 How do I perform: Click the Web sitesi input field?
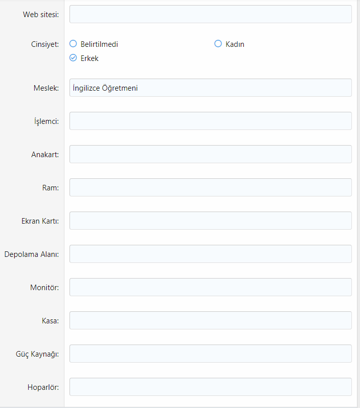pos(210,14)
